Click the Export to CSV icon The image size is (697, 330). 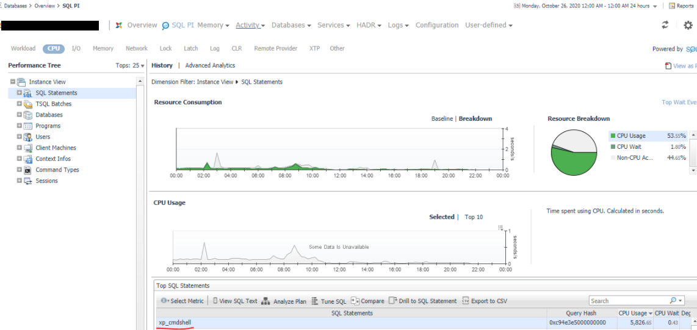(466, 301)
